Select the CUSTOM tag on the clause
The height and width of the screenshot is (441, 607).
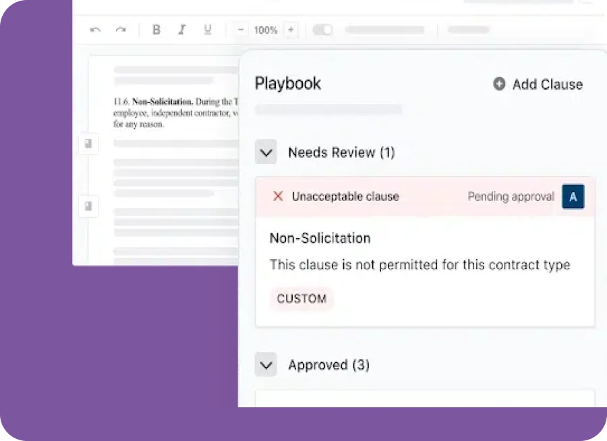click(x=301, y=299)
